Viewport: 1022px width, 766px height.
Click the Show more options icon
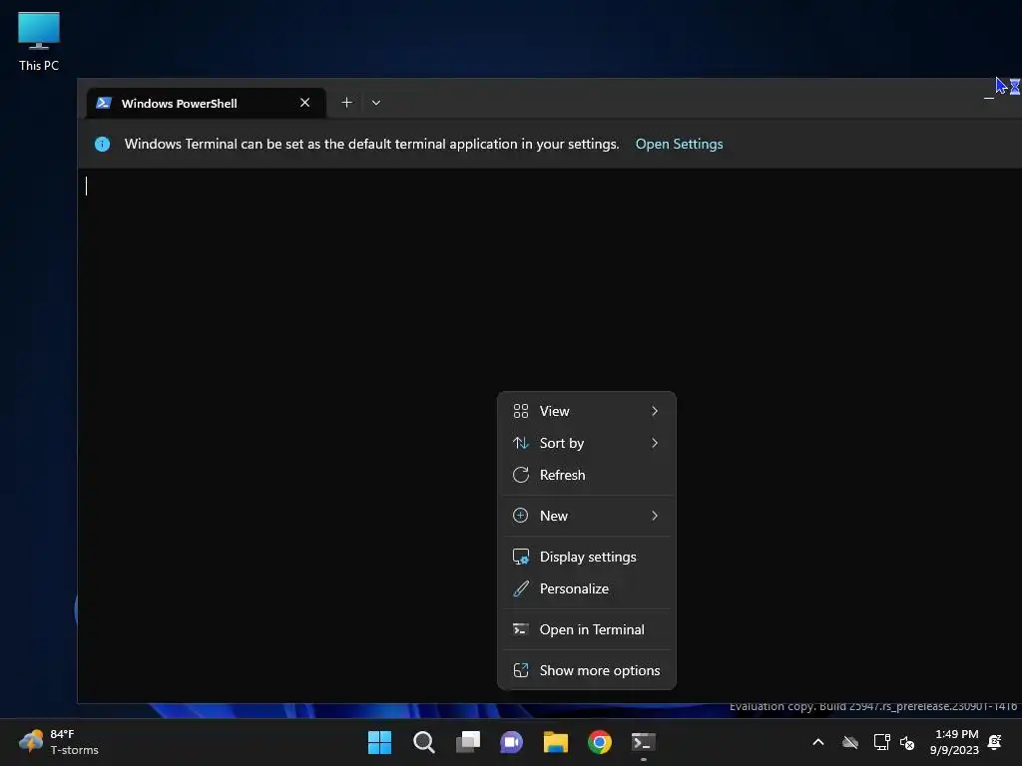[x=520, y=670]
